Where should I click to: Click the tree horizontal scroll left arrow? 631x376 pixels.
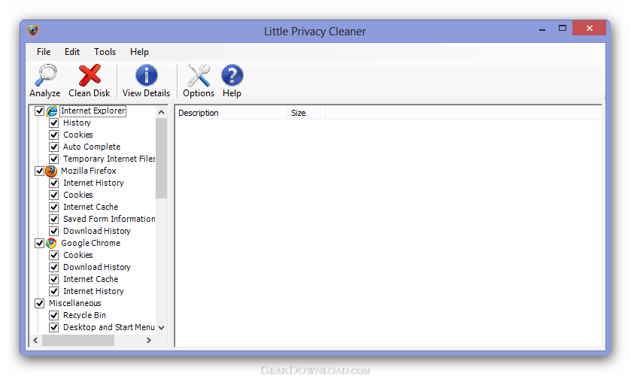35,340
